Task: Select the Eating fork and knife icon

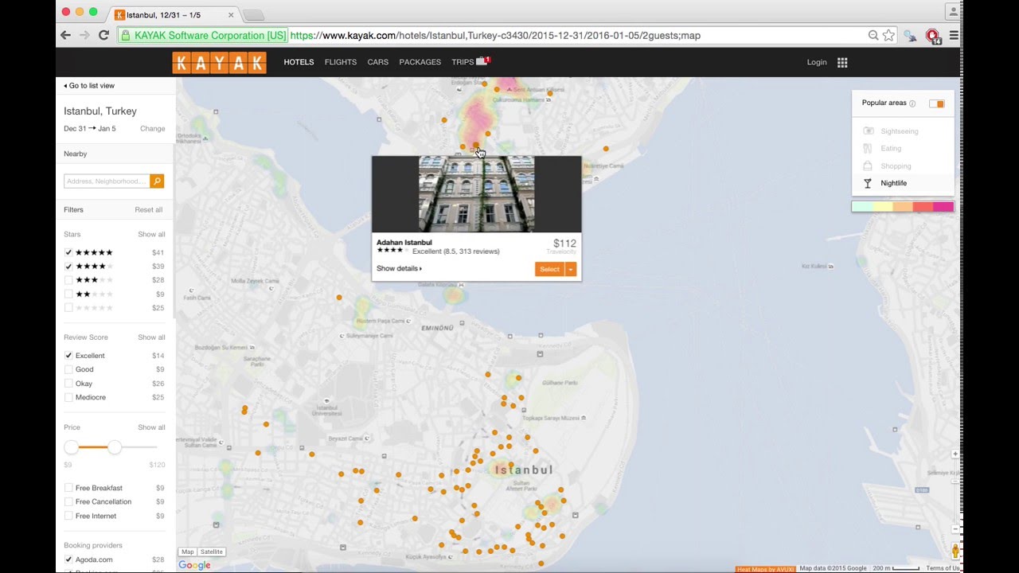Action: 868,148
